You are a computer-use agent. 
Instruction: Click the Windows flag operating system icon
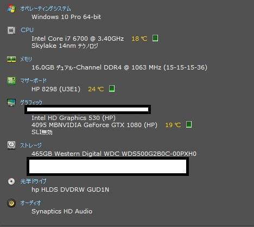click(11, 9)
